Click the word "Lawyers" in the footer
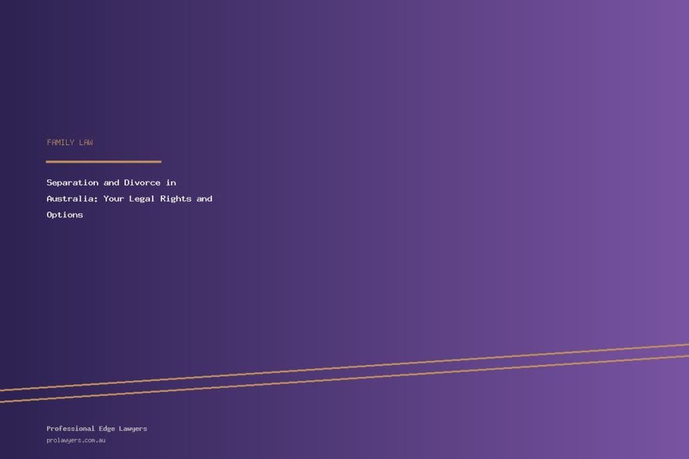This screenshot has width=689, height=459. click(x=133, y=429)
